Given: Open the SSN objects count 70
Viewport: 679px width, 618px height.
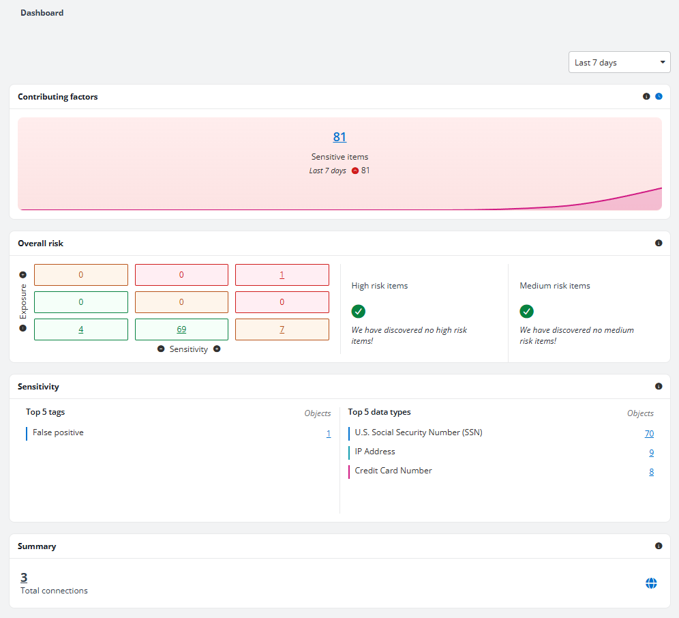Looking at the screenshot, I should click(649, 433).
